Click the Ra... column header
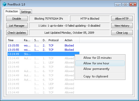 pyautogui.click(x=28, y=40)
